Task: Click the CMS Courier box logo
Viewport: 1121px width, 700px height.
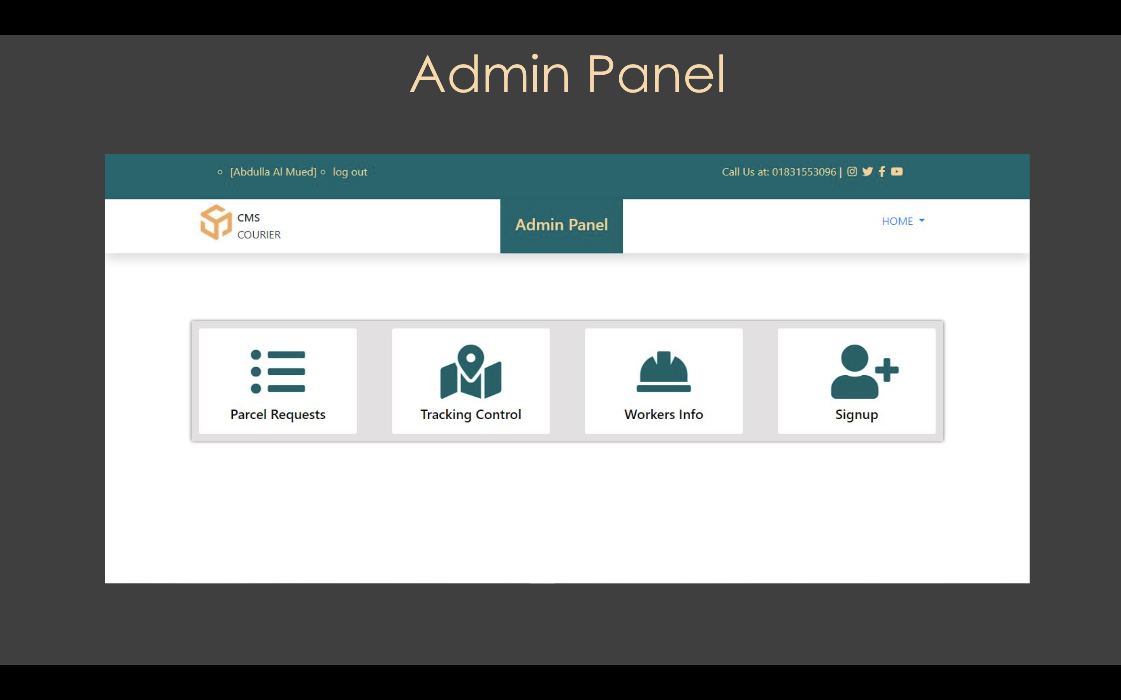Action: [216, 222]
